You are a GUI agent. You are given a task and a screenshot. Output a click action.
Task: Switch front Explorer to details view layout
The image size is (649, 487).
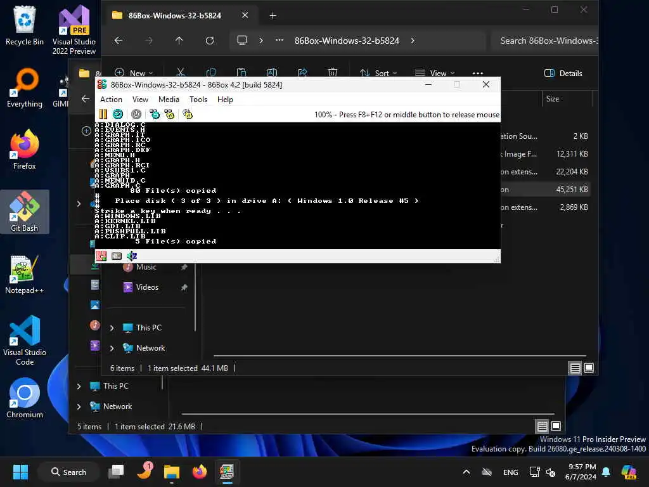click(x=575, y=368)
